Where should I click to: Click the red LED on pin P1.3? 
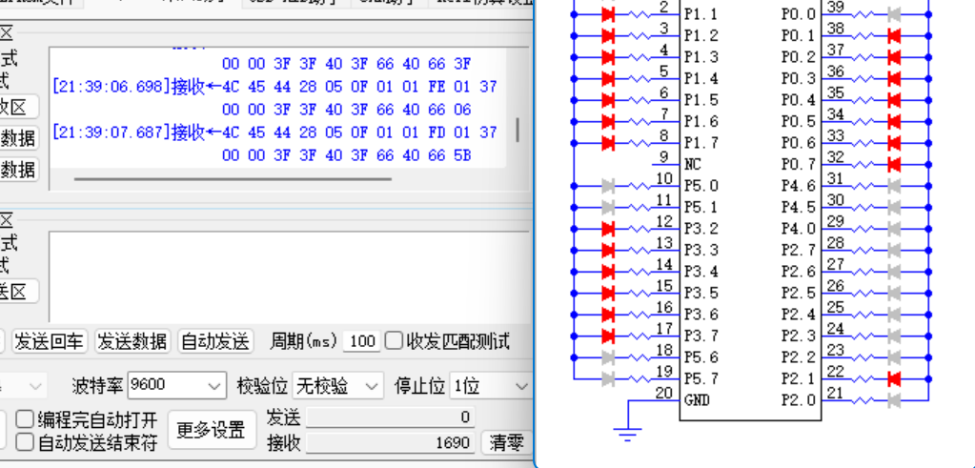click(x=608, y=57)
